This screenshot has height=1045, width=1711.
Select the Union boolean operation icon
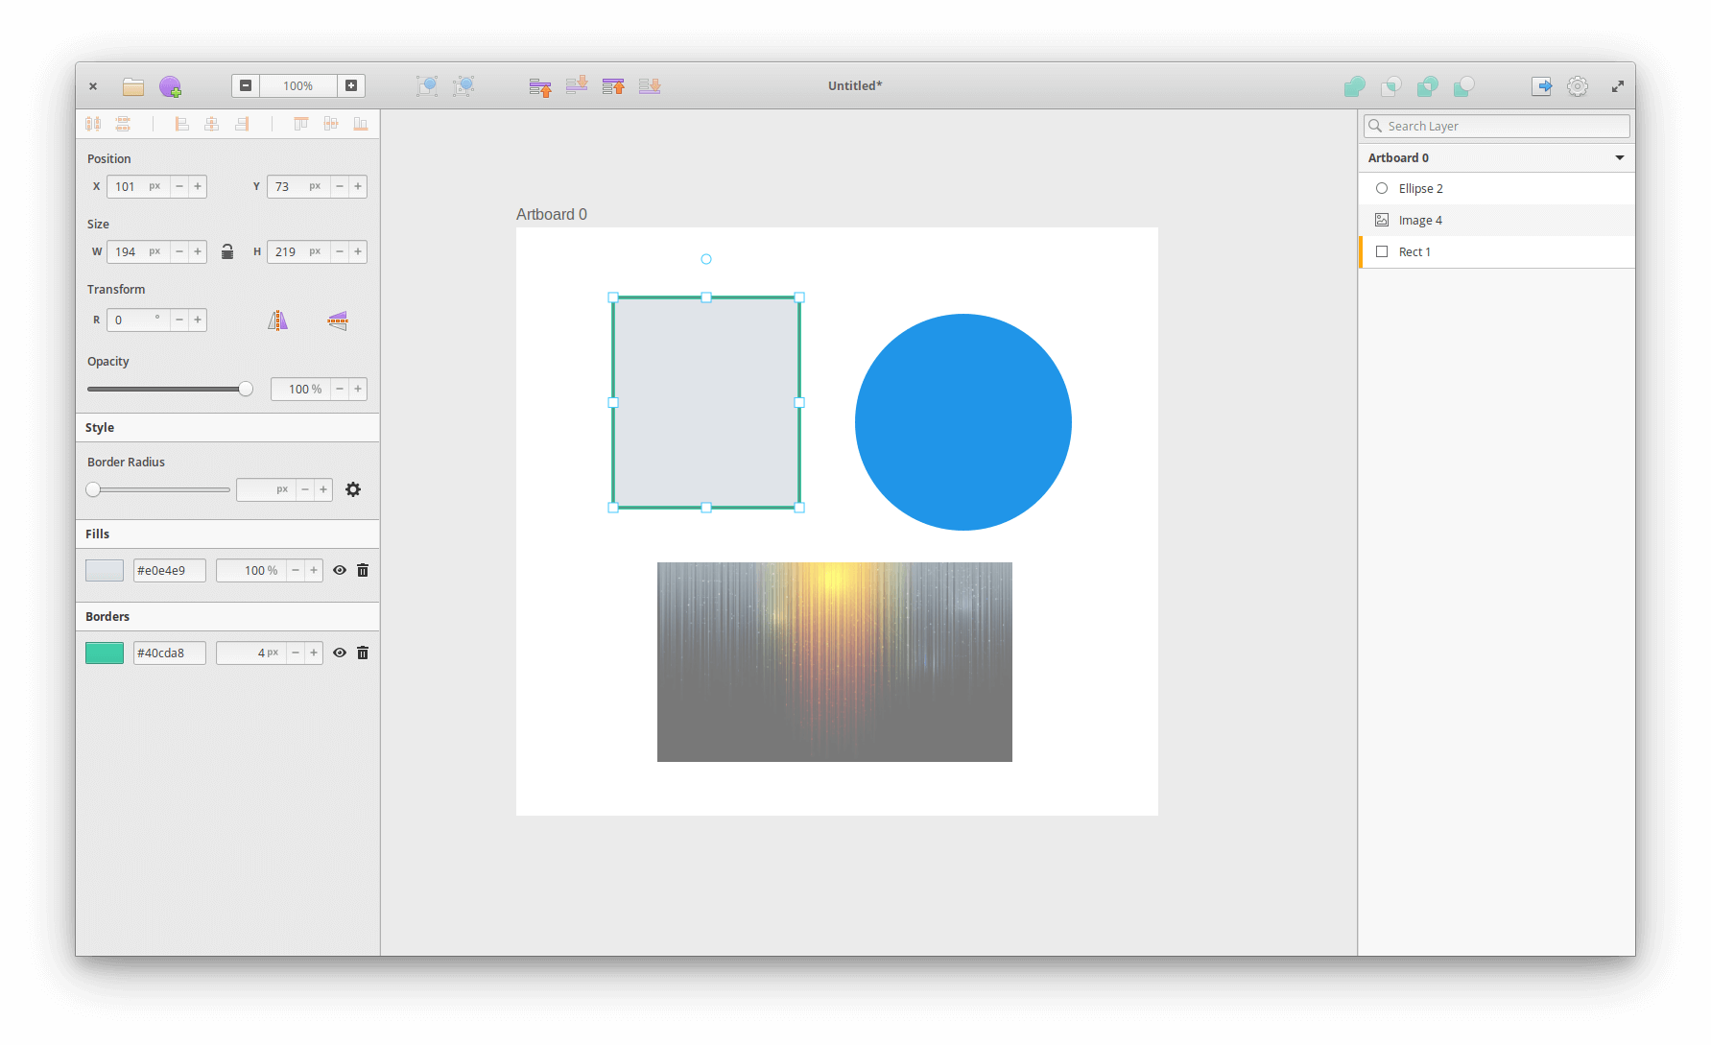coord(1355,86)
